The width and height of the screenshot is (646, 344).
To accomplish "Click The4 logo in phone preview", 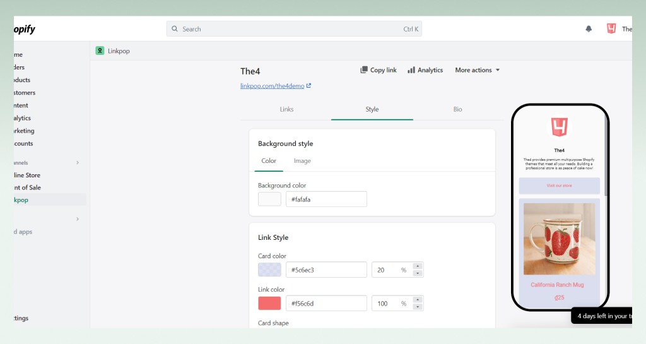I will [559, 127].
